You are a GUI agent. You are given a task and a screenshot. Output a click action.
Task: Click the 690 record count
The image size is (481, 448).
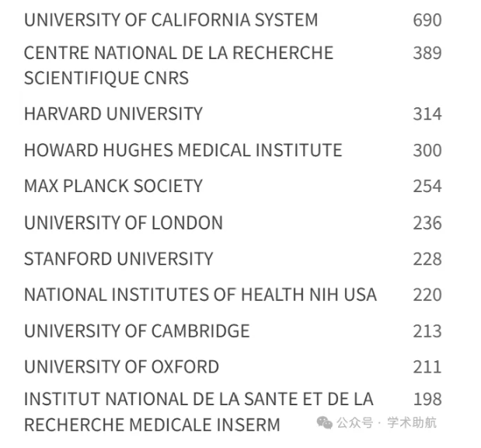click(427, 20)
